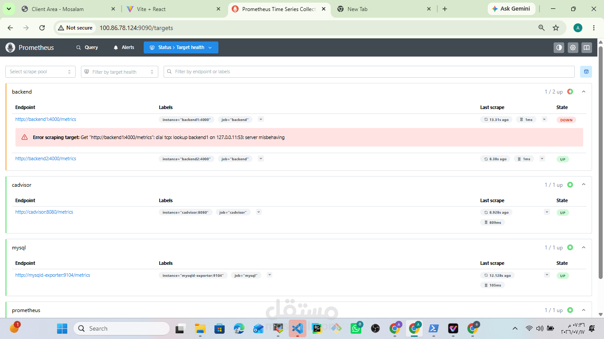
Task: Click the 809ms scrape duration badge
Action: (493, 222)
